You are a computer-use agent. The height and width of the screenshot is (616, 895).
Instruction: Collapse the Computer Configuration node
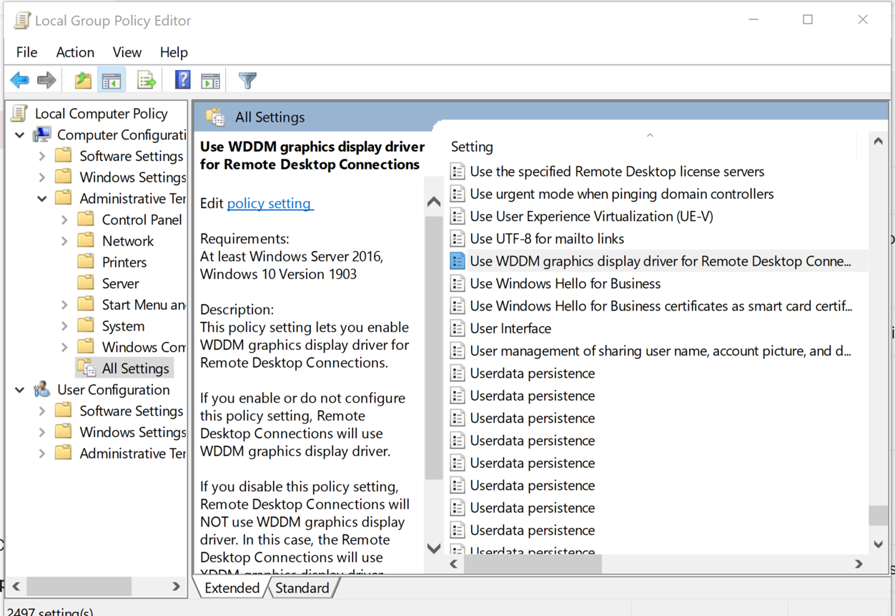tap(20, 135)
